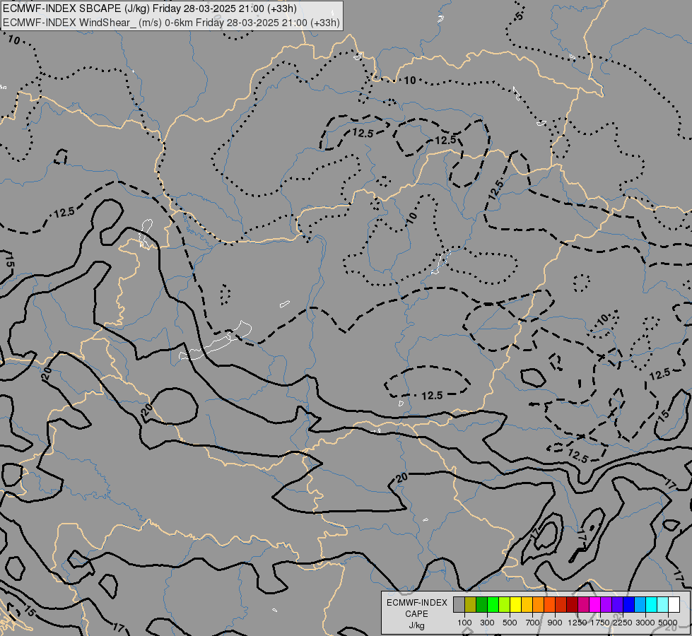This screenshot has height=636, width=692.
Task: Click the pure yellow swatch after 500
Action: [515, 605]
